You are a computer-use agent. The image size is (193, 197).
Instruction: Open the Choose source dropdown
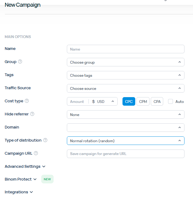pos(126,88)
